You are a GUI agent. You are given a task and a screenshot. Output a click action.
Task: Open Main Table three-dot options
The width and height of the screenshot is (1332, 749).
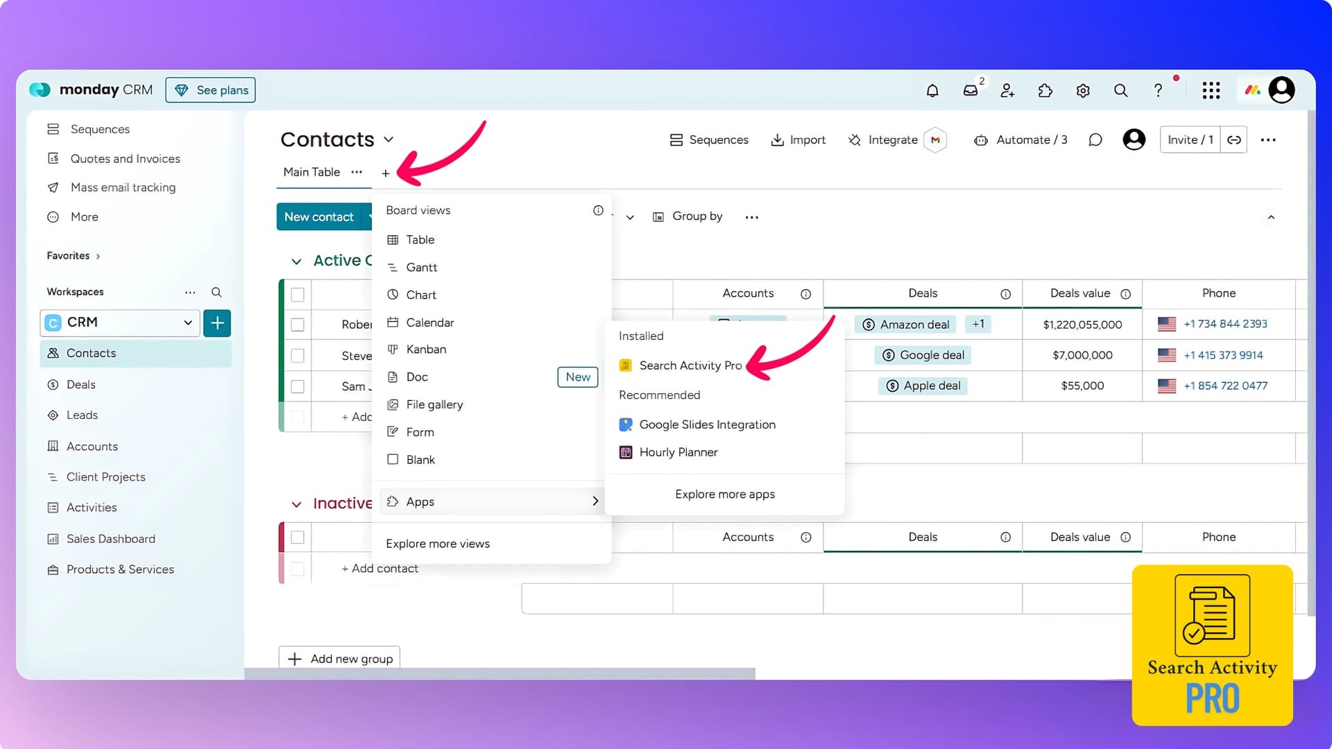(357, 172)
